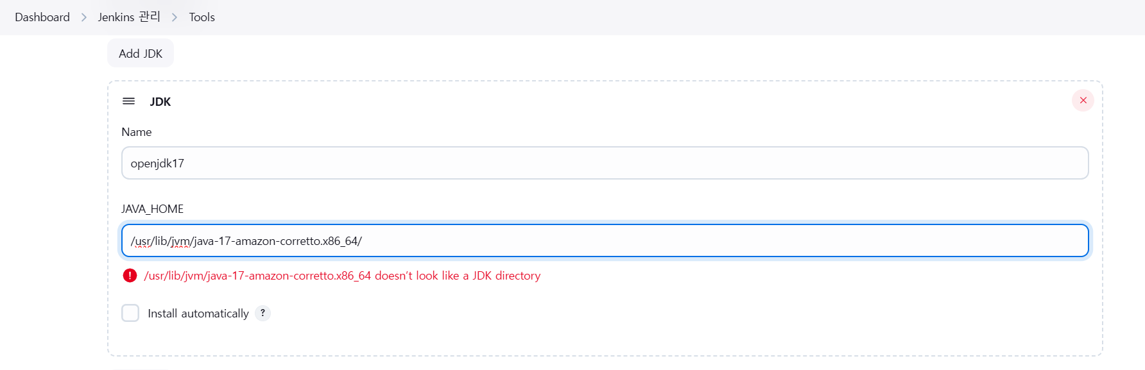The width and height of the screenshot is (1145, 370).
Task: Click the JAVA_HOME field label
Action: tap(152, 209)
